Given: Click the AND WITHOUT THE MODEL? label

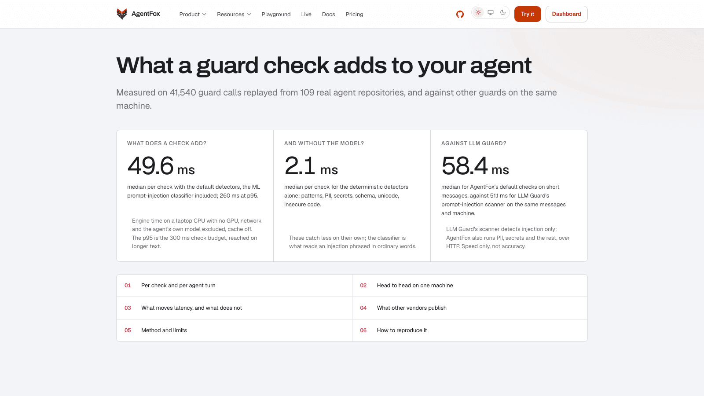Looking at the screenshot, I should (324, 143).
